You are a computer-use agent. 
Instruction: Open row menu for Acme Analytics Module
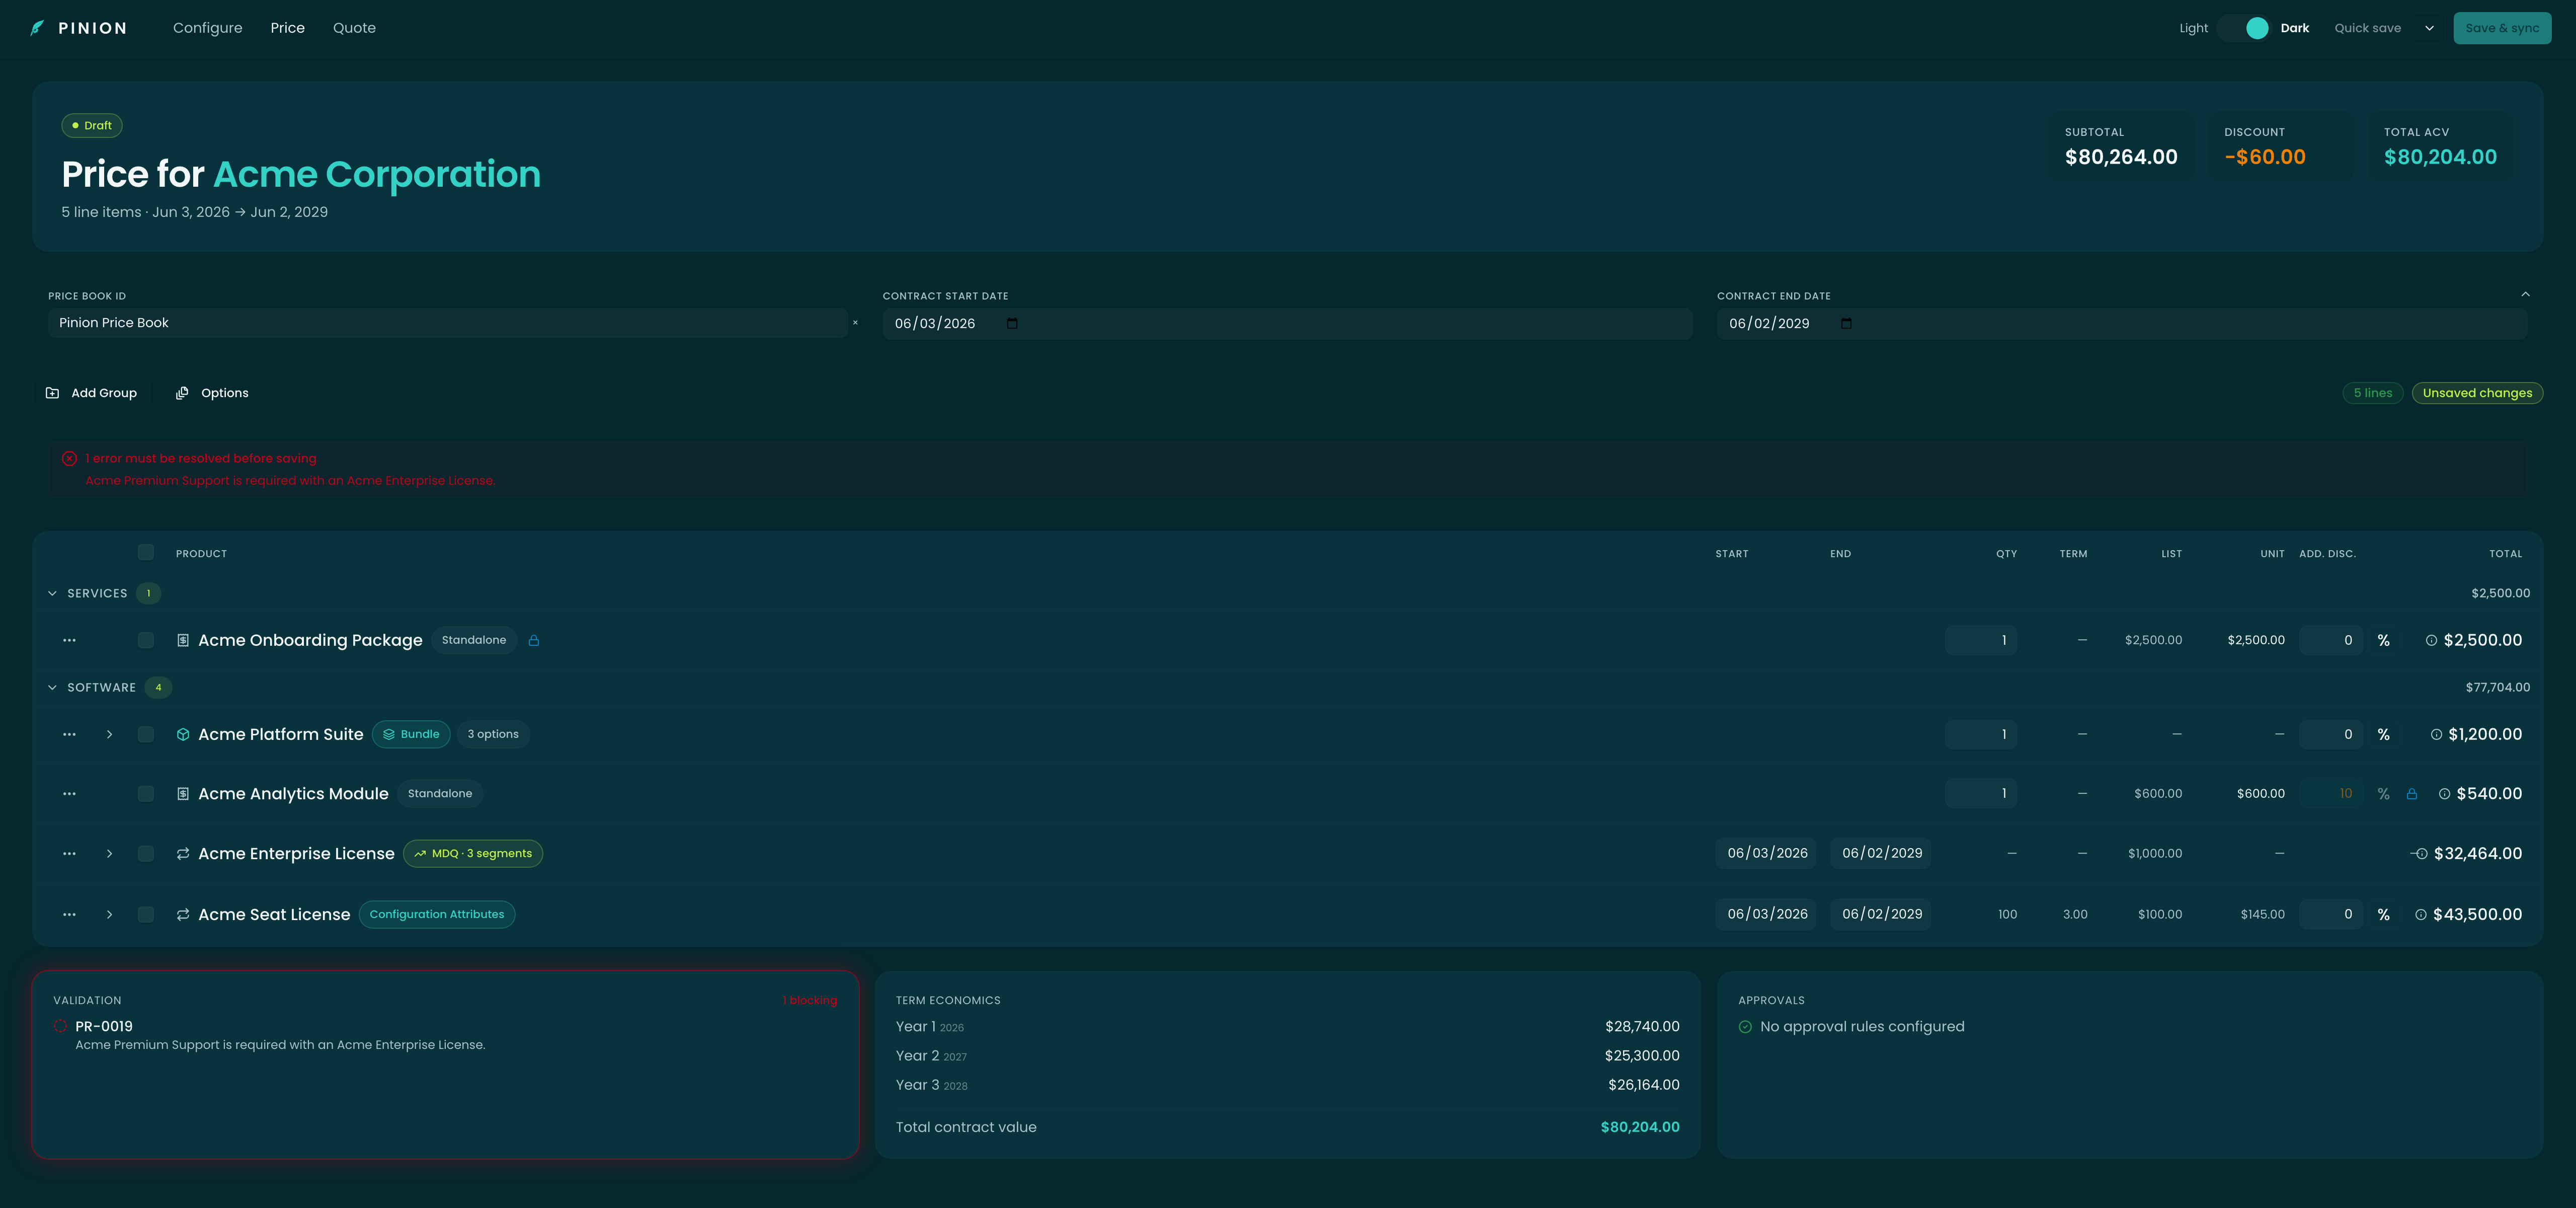(x=69, y=794)
